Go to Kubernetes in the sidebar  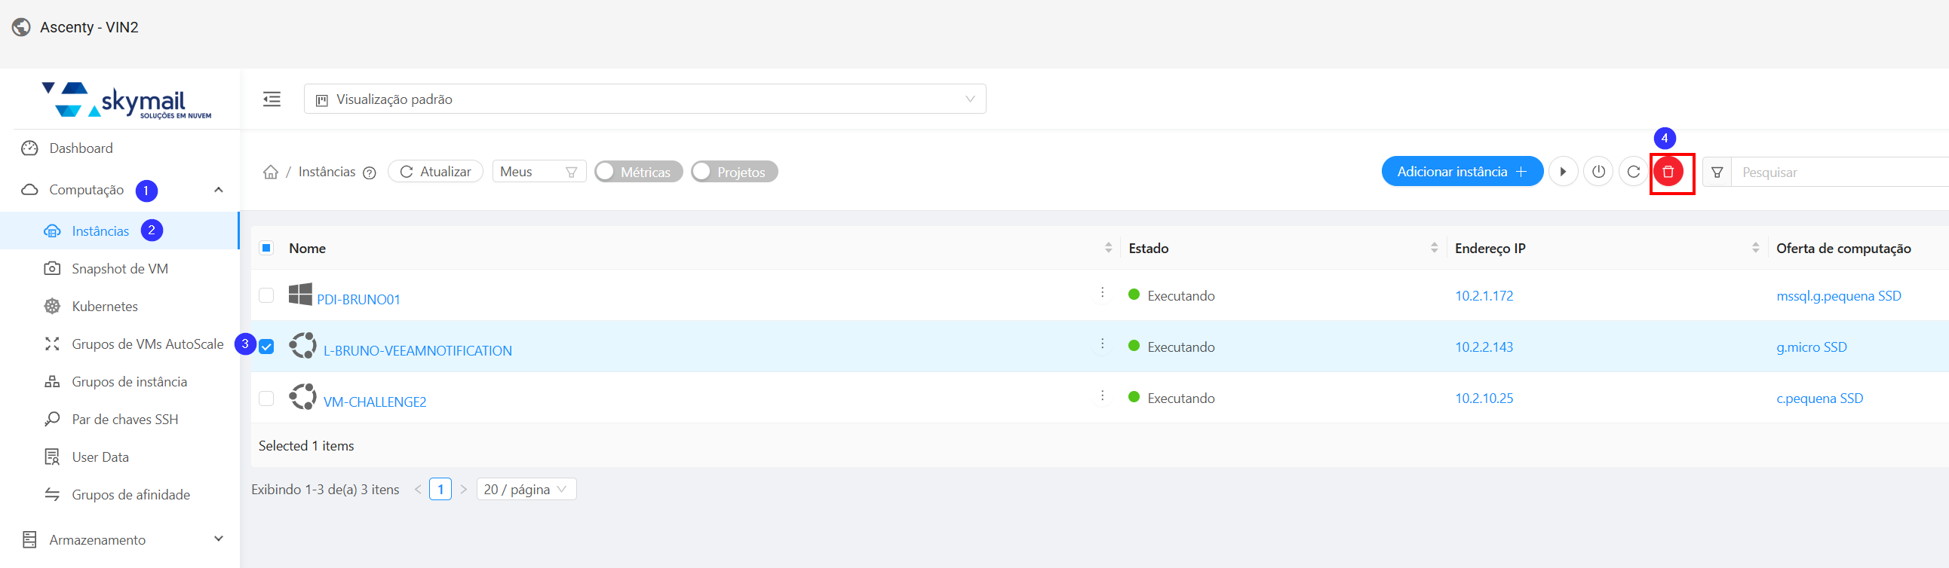104,307
